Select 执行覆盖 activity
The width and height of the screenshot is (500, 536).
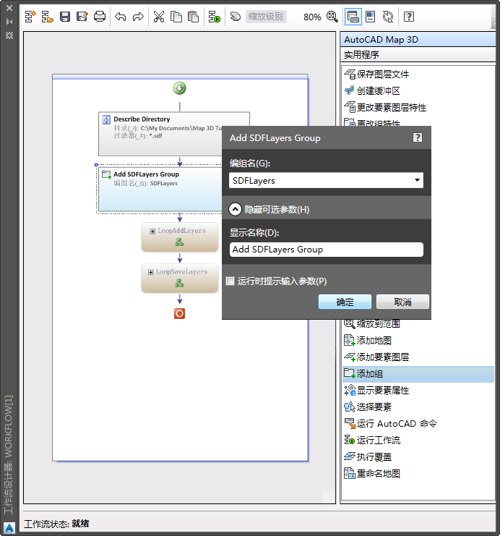(x=368, y=456)
